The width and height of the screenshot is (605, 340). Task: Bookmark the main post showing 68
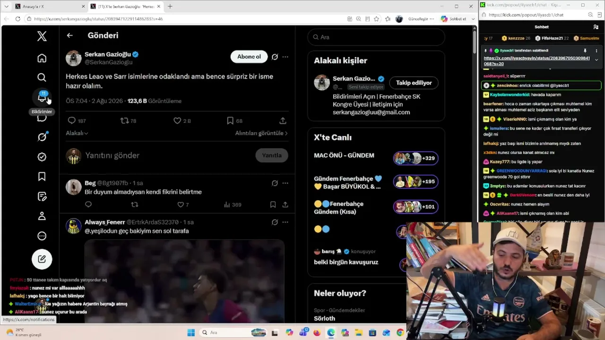[230, 121]
